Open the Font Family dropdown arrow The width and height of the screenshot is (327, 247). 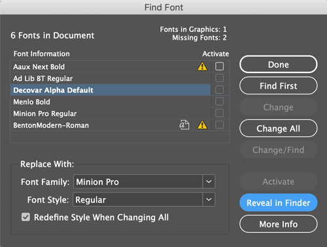point(209,181)
